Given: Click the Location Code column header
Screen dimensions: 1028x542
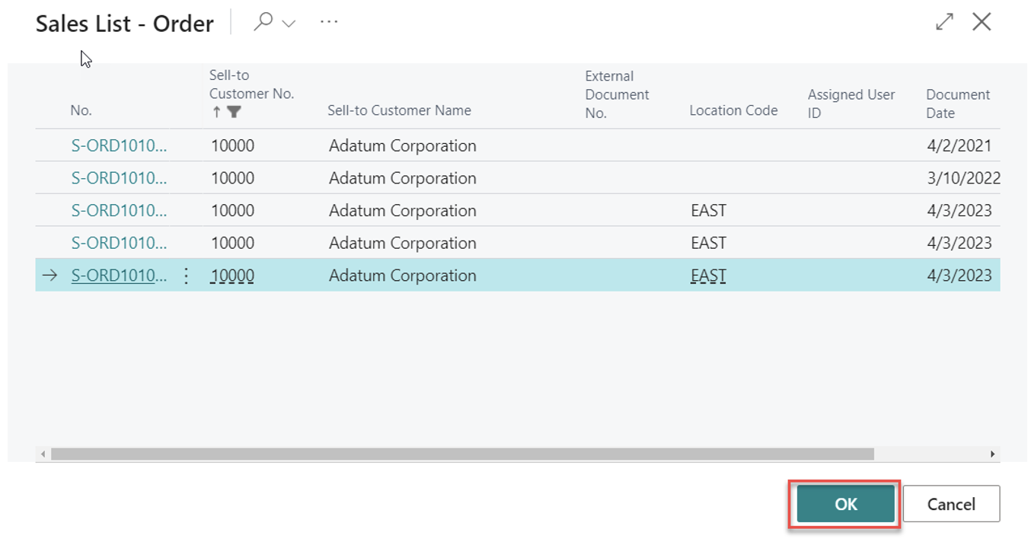Looking at the screenshot, I should tap(733, 110).
